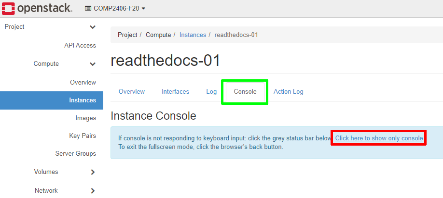The image size is (443, 198).
Task: Open the Action Log tab
Action: pyautogui.click(x=288, y=92)
